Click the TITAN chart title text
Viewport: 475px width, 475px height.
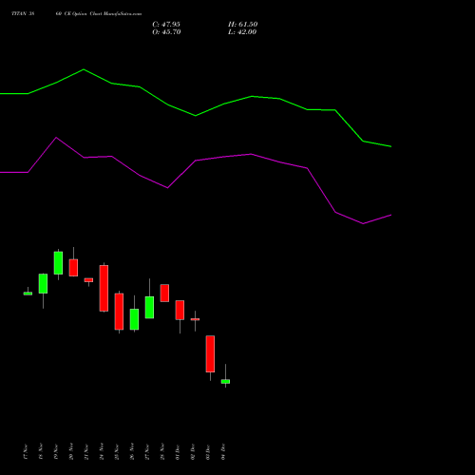[76, 14]
